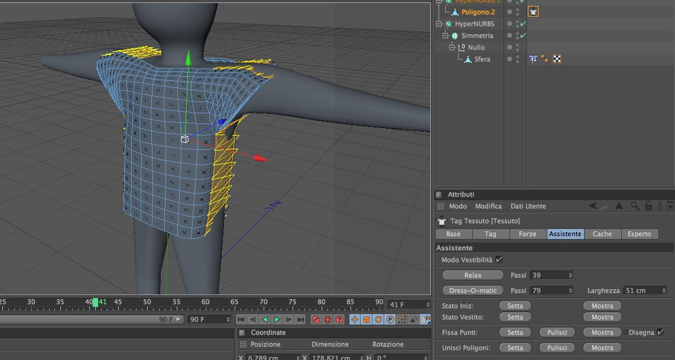Open the Modifica menu in Attributi

click(x=488, y=206)
